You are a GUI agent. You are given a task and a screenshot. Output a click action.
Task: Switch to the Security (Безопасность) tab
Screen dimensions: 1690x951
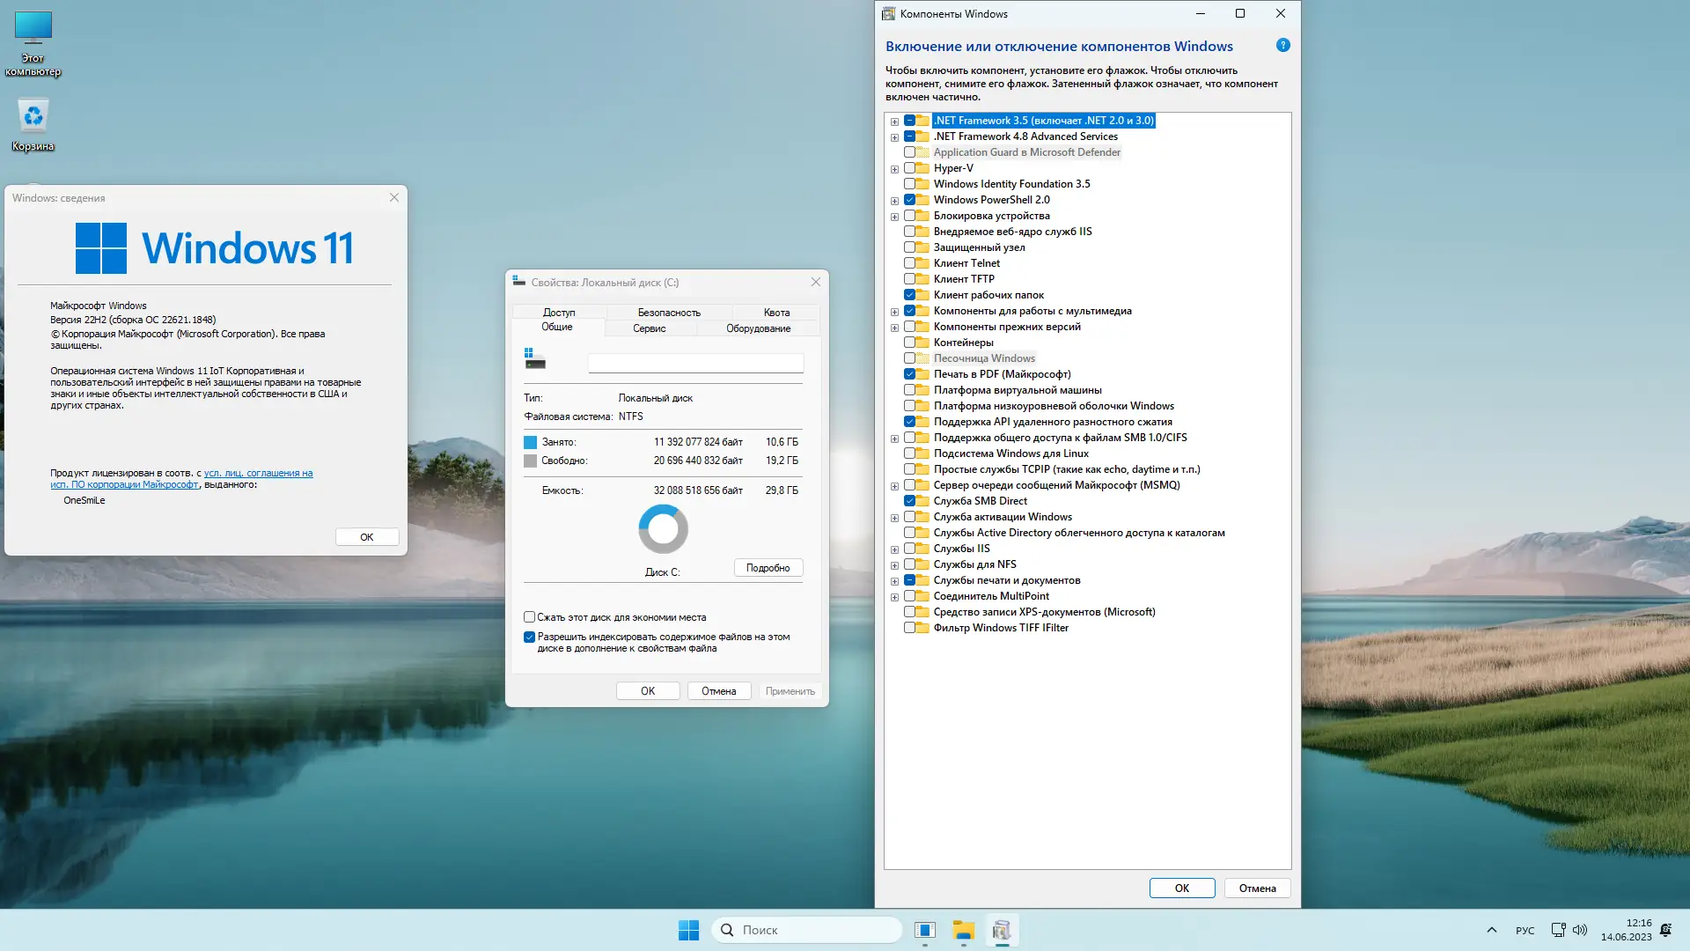[x=668, y=313]
